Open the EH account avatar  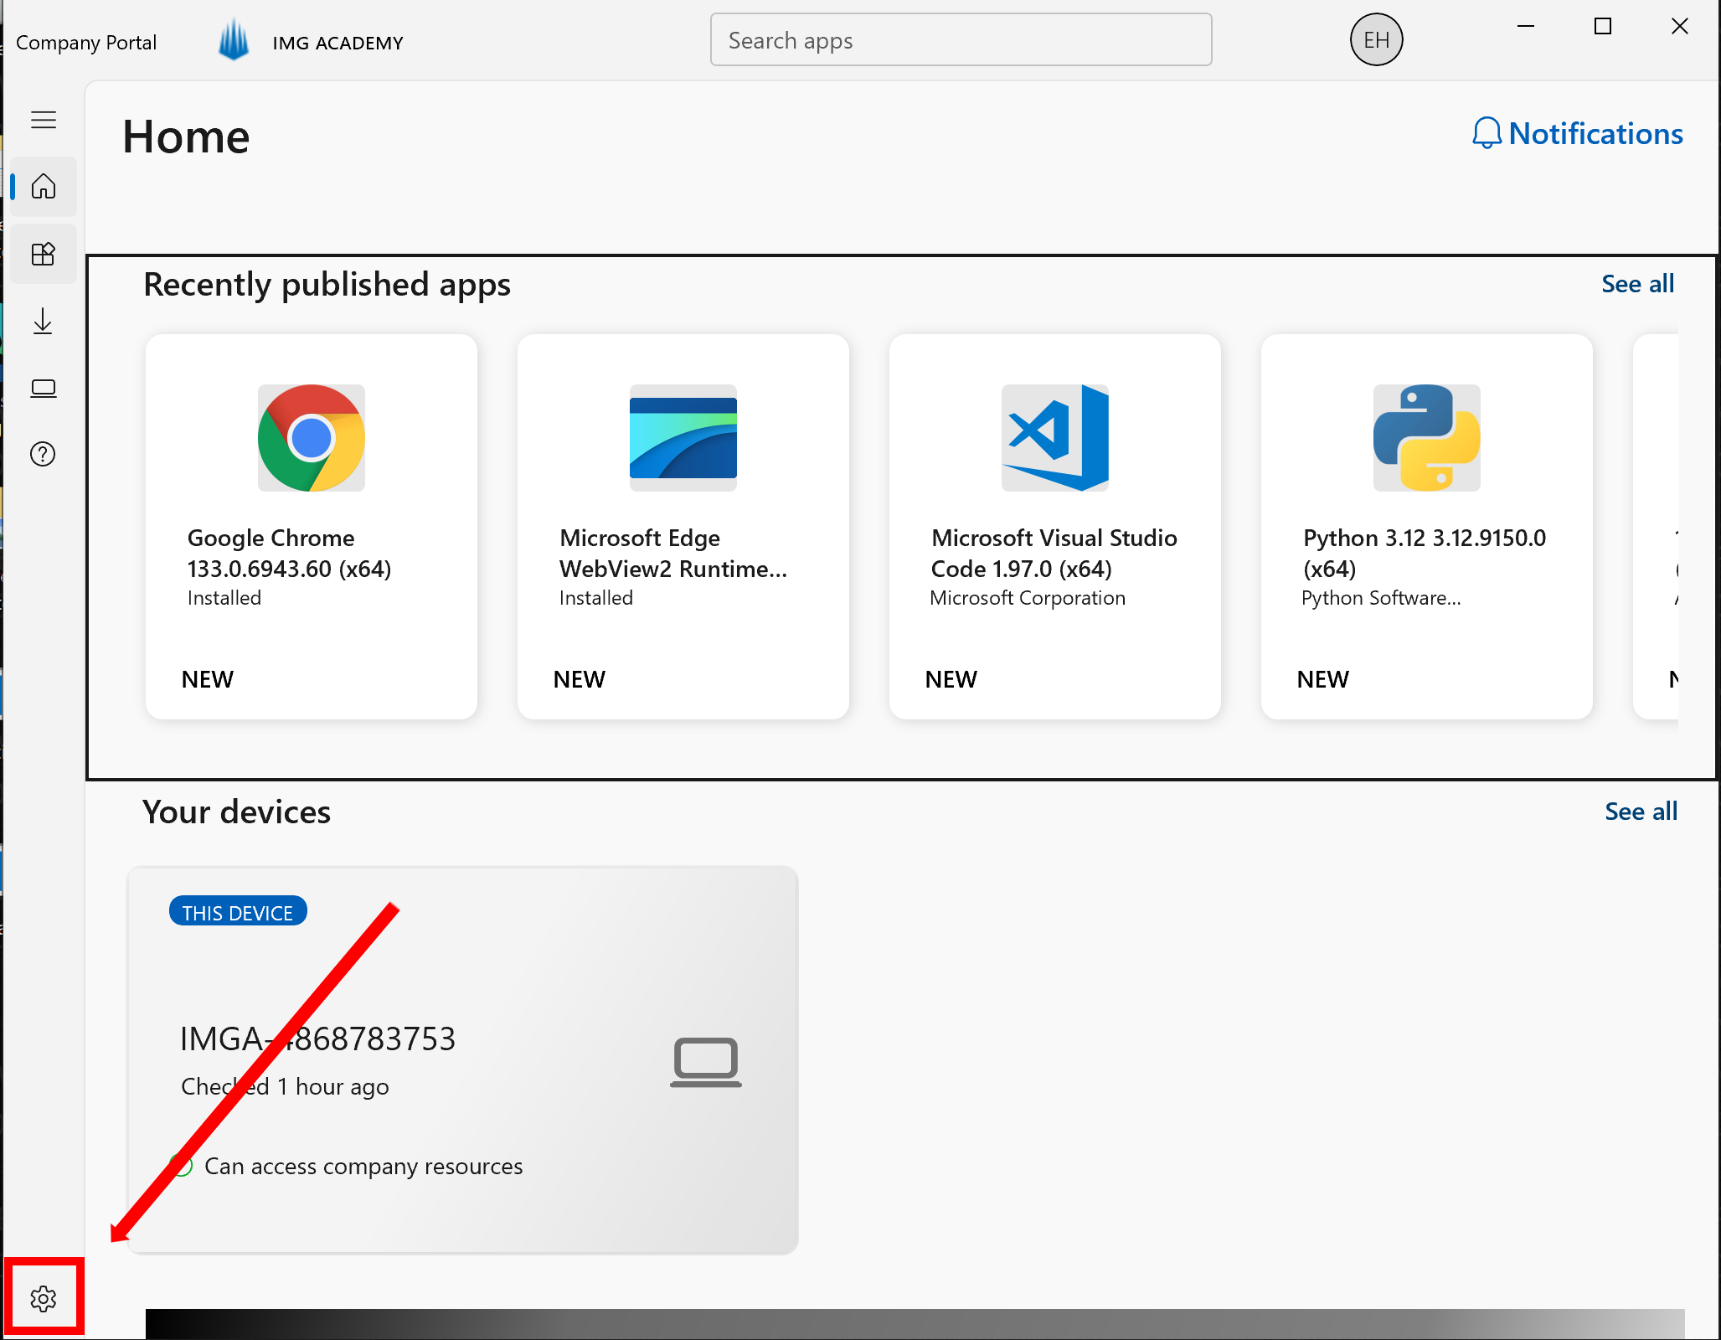click(1376, 39)
